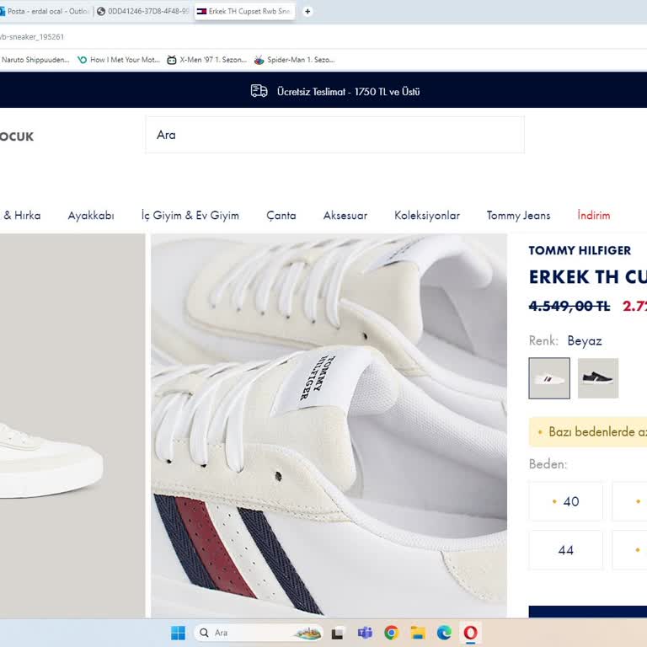Click the close-up sneaker product image

point(329,425)
